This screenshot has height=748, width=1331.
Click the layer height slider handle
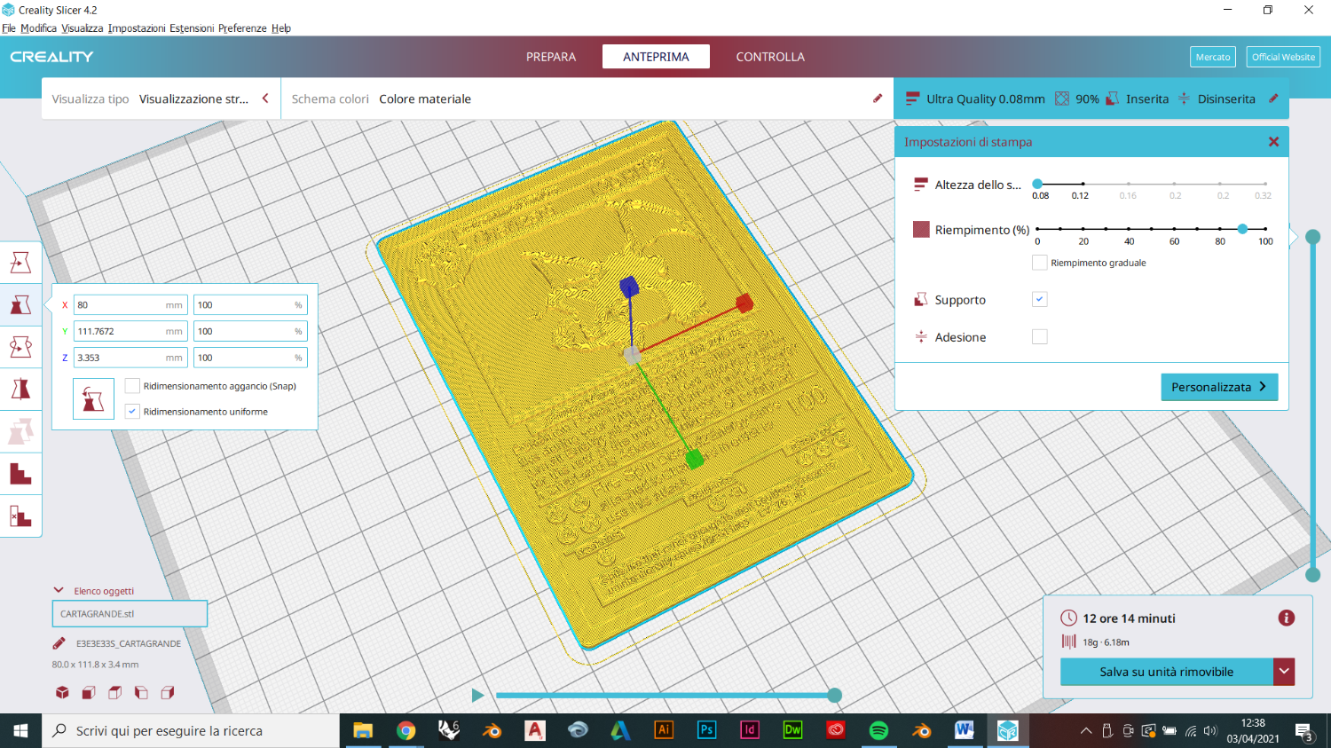click(x=1037, y=184)
